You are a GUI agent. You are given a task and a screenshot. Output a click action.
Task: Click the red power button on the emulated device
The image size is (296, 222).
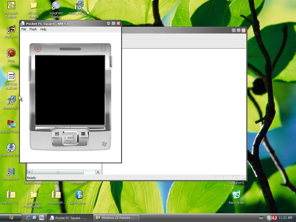click(x=38, y=49)
